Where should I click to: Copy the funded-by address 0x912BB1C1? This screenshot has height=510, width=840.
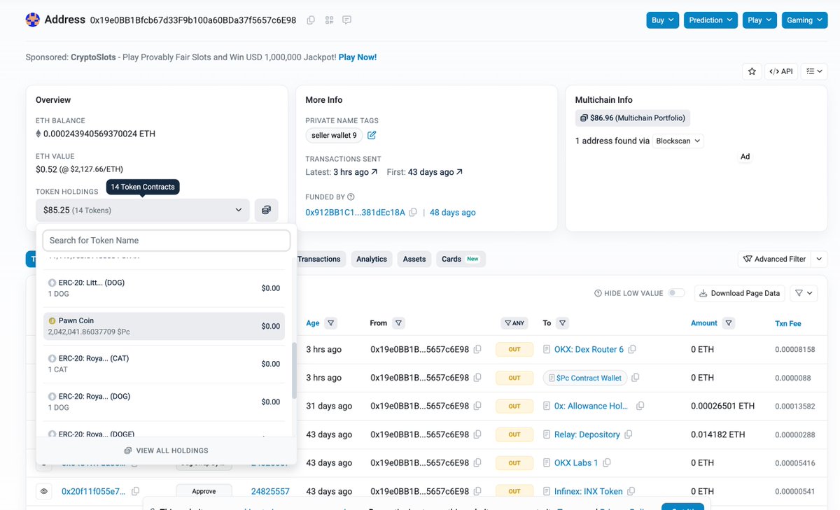pos(413,213)
